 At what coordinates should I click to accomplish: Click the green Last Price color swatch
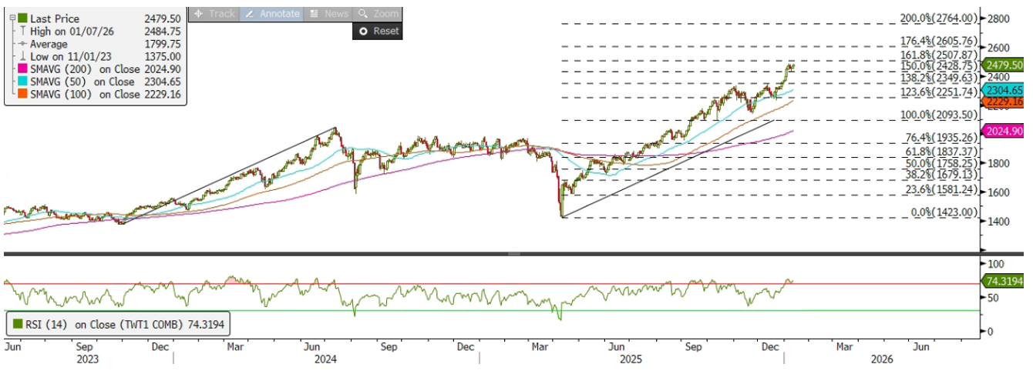22,18
